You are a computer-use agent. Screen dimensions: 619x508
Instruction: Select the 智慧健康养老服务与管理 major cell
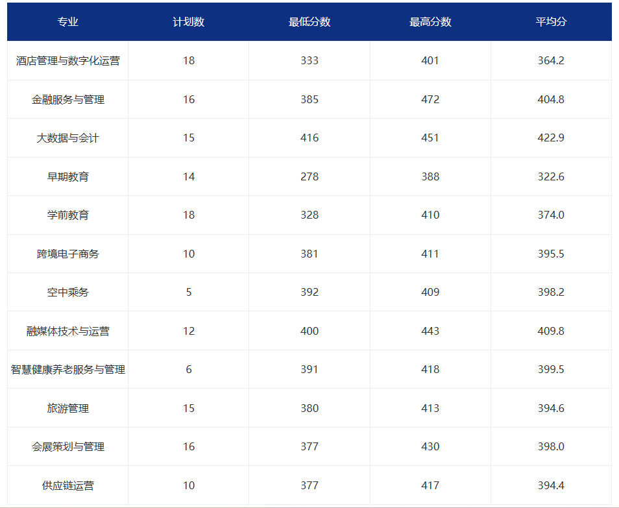pos(67,369)
